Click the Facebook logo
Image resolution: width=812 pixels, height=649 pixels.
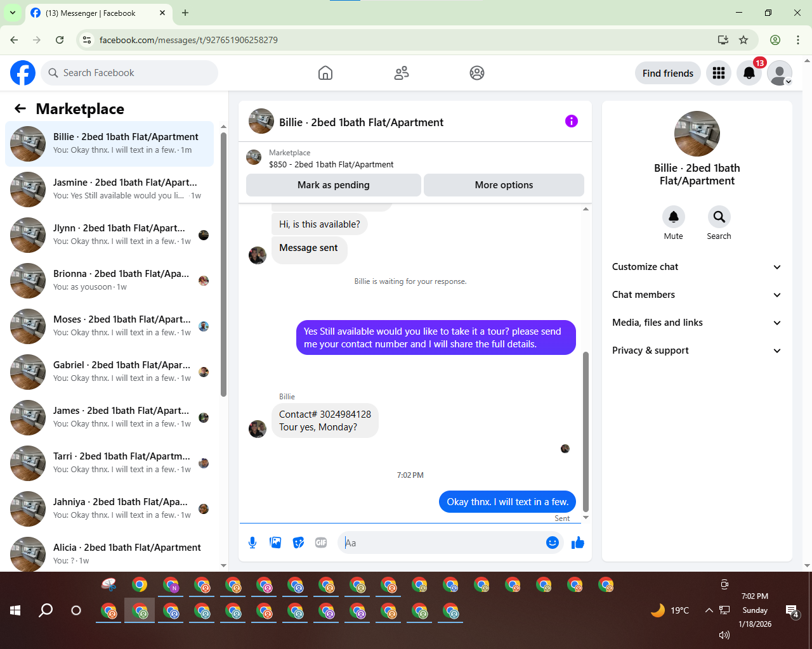point(23,73)
